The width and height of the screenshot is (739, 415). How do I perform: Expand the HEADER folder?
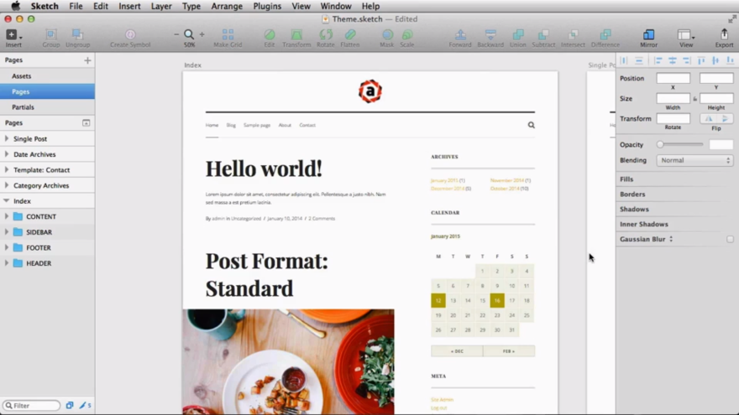[x=6, y=263]
